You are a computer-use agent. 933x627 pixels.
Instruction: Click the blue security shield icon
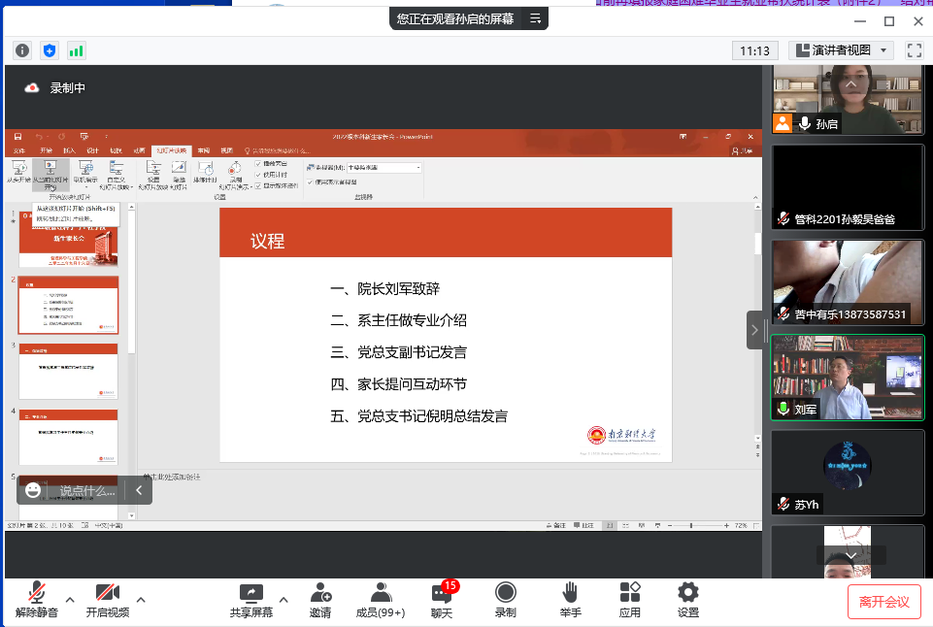pos(50,50)
